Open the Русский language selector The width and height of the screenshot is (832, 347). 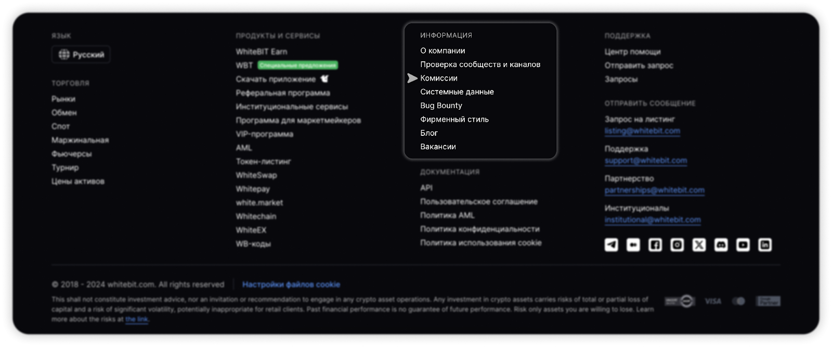pyautogui.click(x=81, y=55)
